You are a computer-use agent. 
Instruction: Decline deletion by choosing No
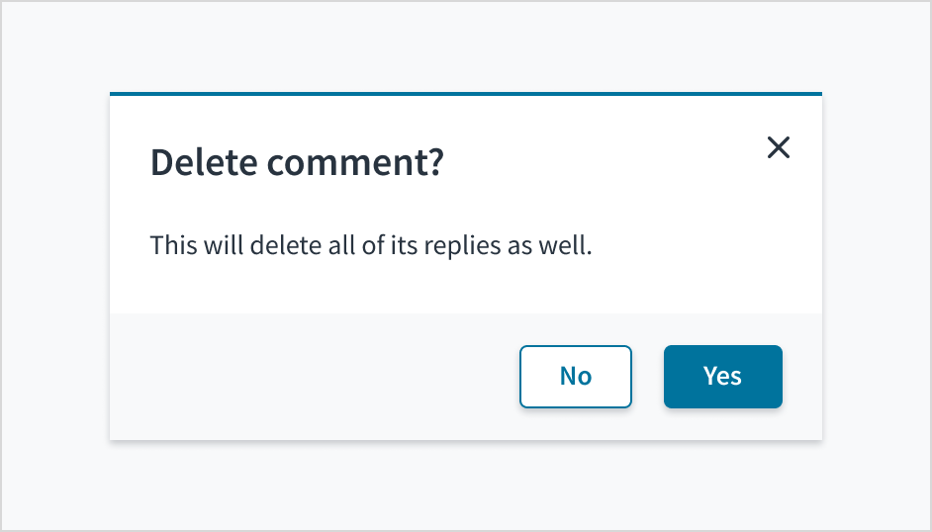click(x=575, y=377)
